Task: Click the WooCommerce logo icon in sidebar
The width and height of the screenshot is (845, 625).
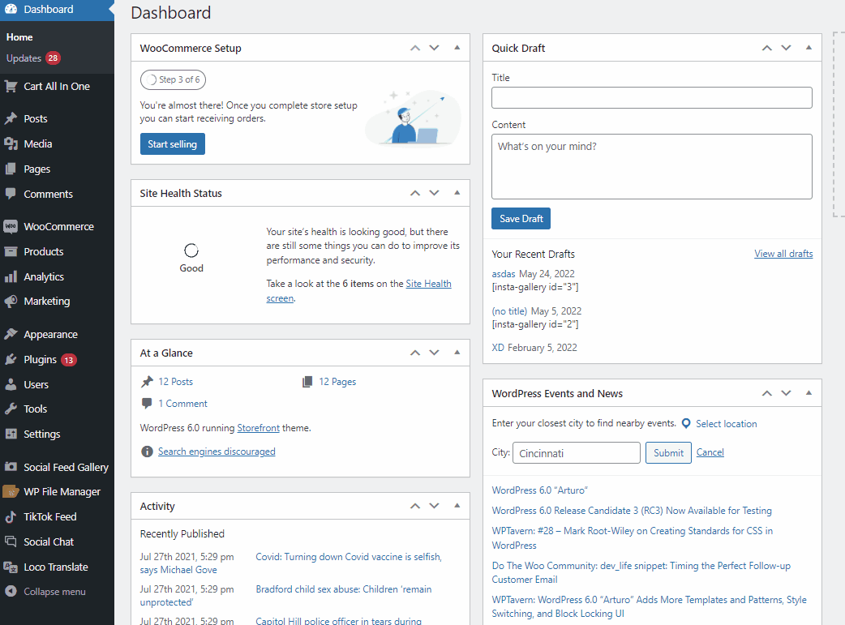Action: coord(11,226)
